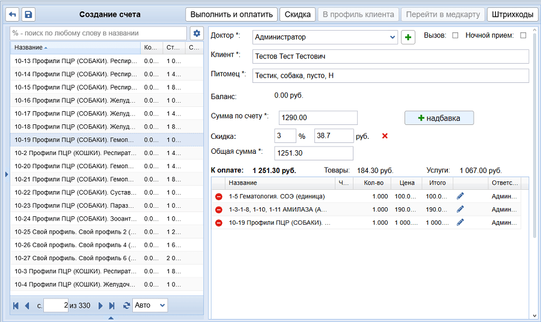Remove the discount with red X
Image resolution: width=541 pixels, height=322 pixels.
[385, 136]
